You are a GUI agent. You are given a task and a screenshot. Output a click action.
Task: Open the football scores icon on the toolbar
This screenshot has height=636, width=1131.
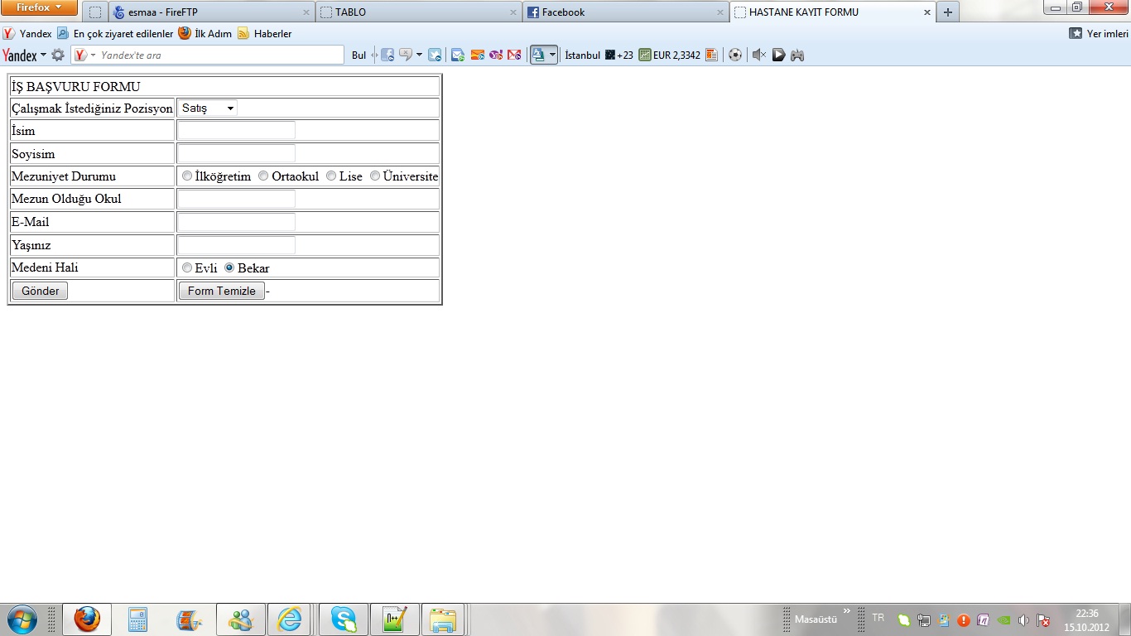(x=735, y=55)
